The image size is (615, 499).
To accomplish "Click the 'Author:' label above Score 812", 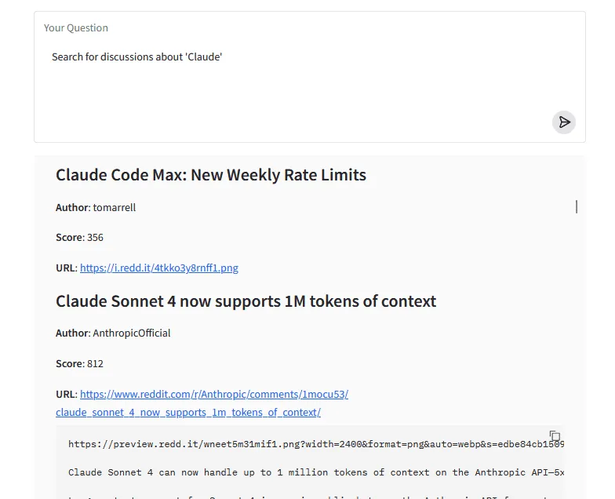I will 72,333.
